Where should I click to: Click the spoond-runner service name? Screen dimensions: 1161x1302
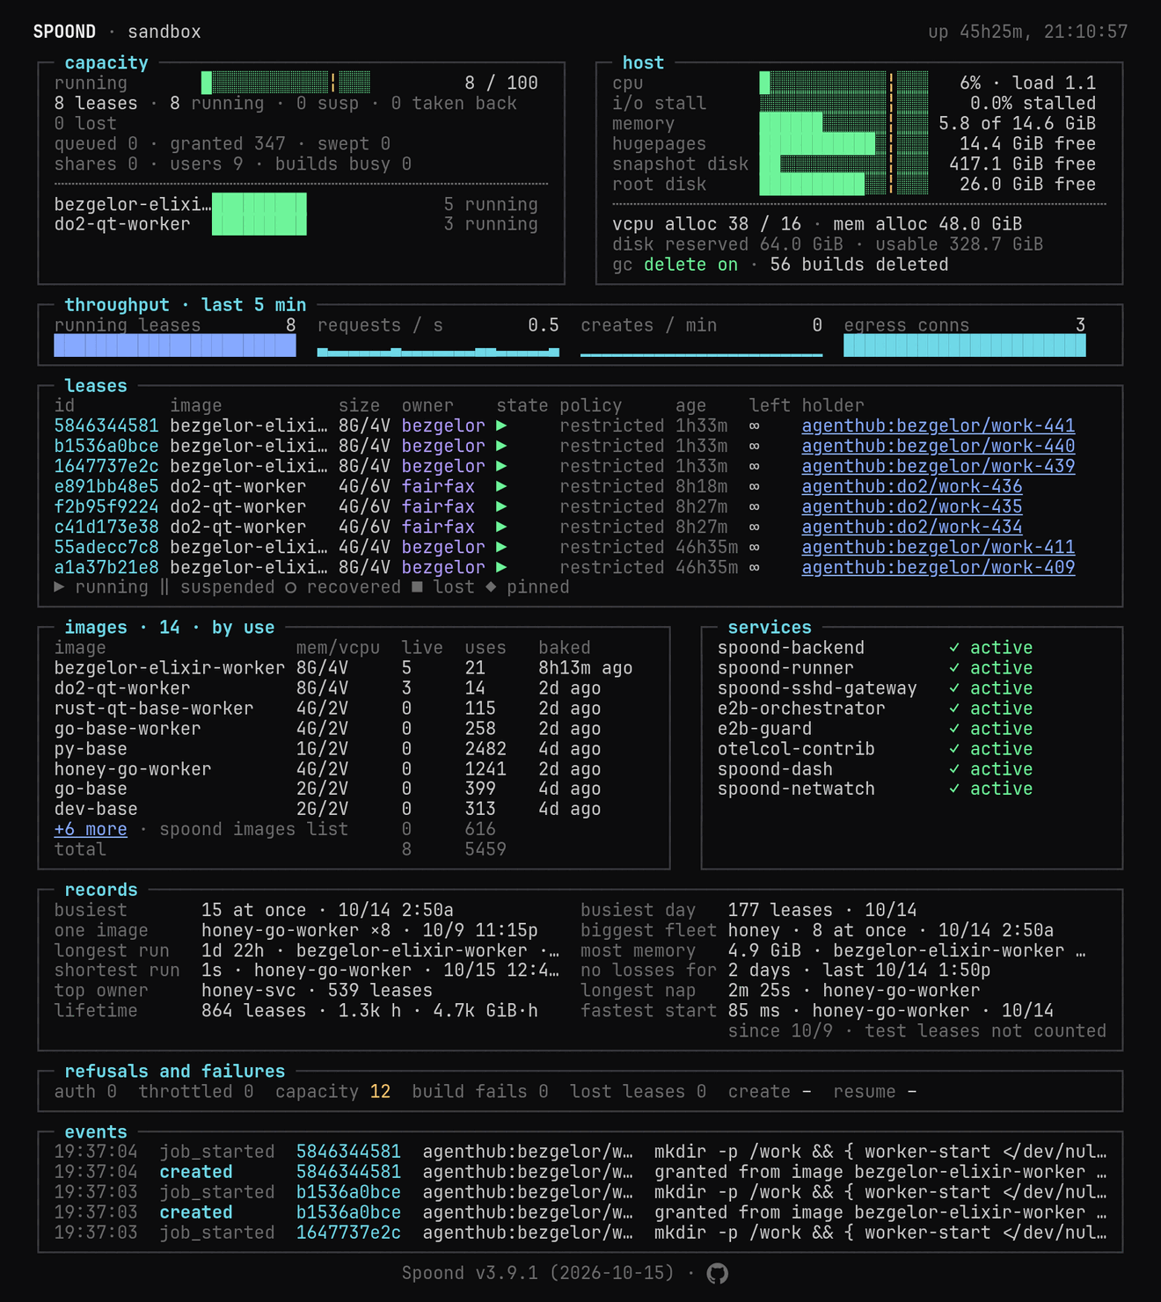785,668
